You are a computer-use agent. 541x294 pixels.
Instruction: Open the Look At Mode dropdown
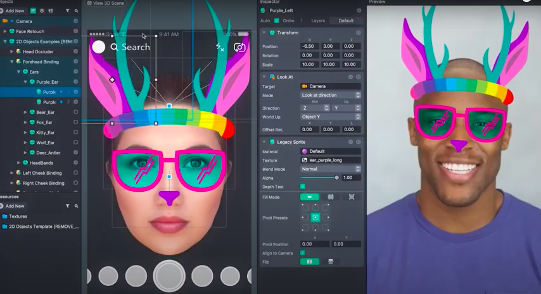pyautogui.click(x=331, y=95)
